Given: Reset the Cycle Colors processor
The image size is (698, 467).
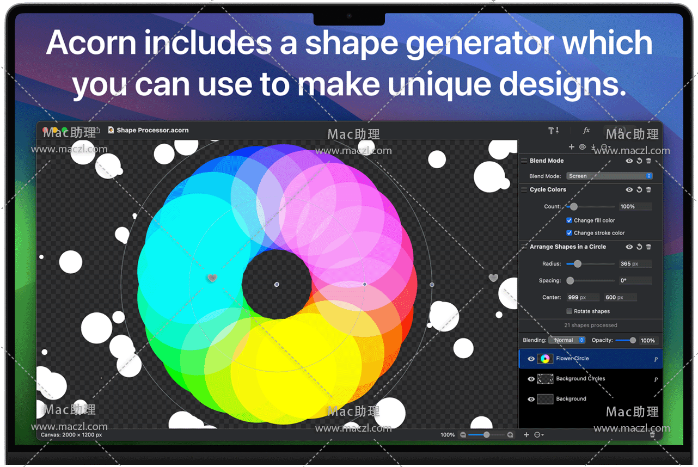Looking at the screenshot, I should click(639, 190).
